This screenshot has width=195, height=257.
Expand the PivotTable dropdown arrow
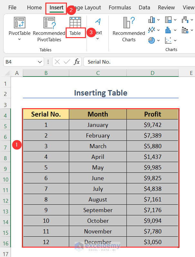19,39
